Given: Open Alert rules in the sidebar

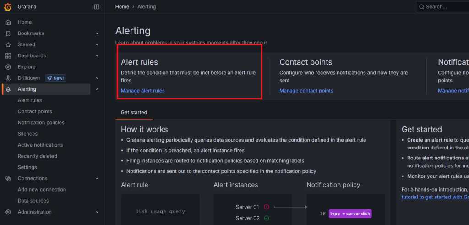Looking at the screenshot, I should click(30, 100).
